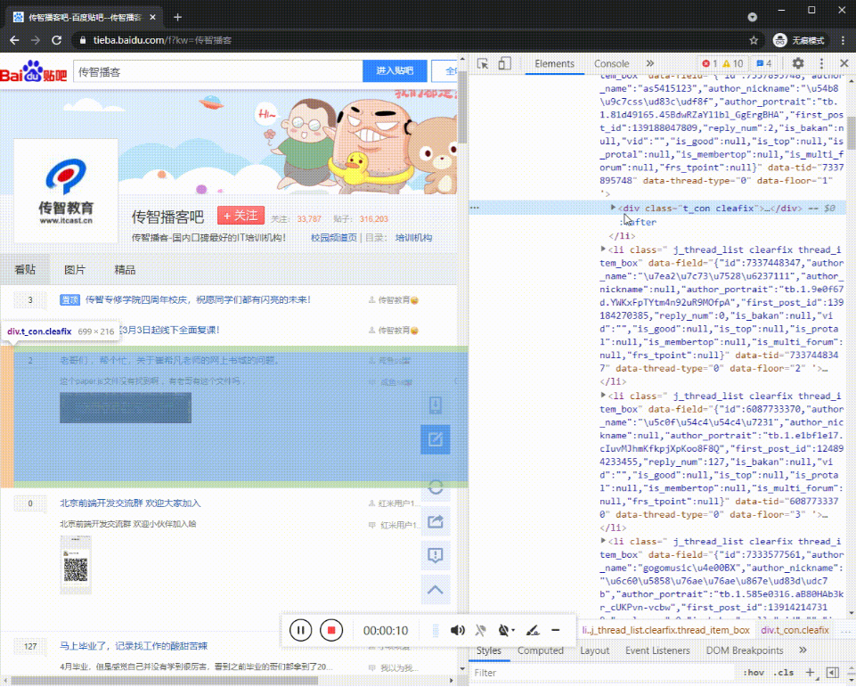Mute the recorder's speaker audio
Screen dimensions: 856x687
point(458,630)
